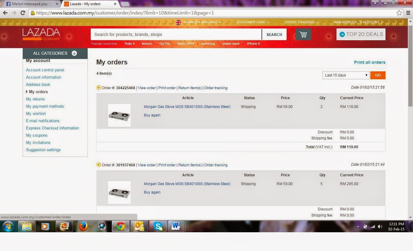Open Address book menu item
This screenshot has width=413, height=251.
click(x=38, y=84)
